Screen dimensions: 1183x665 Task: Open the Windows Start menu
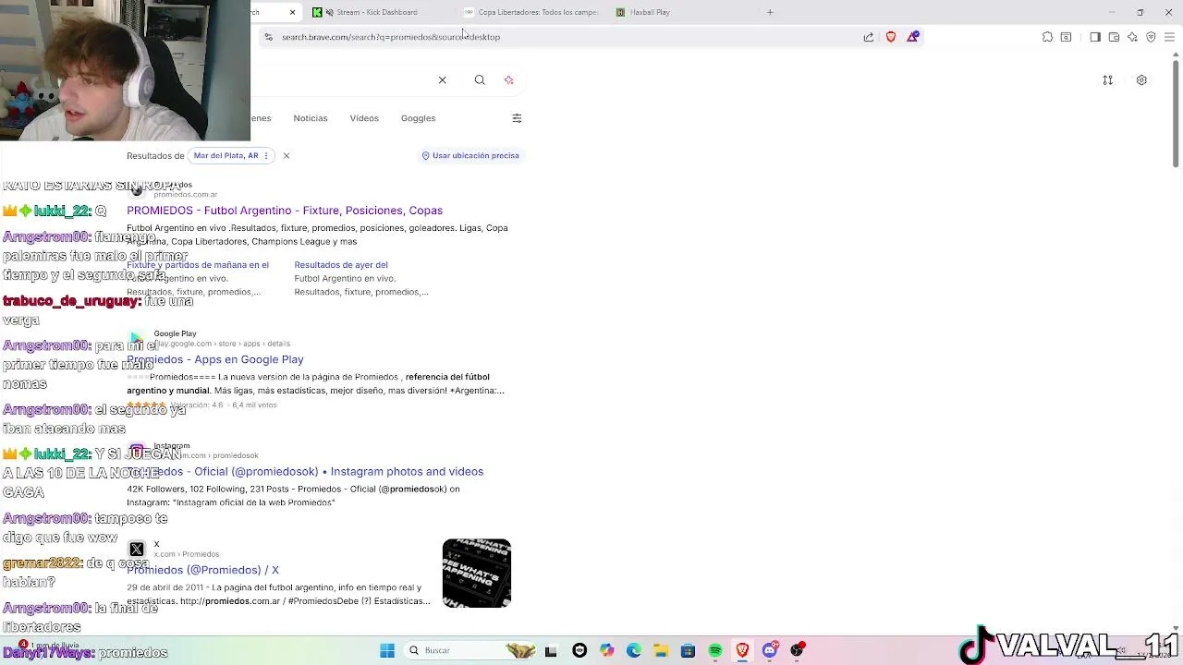pos(387,650)
